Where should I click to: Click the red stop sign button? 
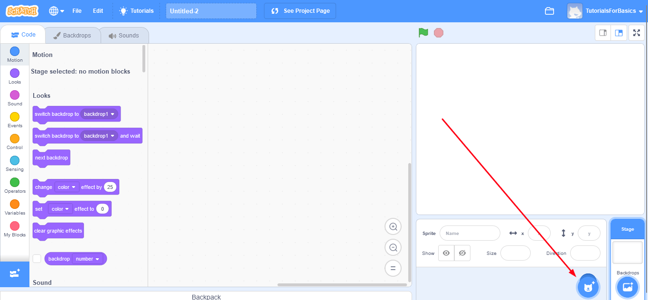[439, 33]
